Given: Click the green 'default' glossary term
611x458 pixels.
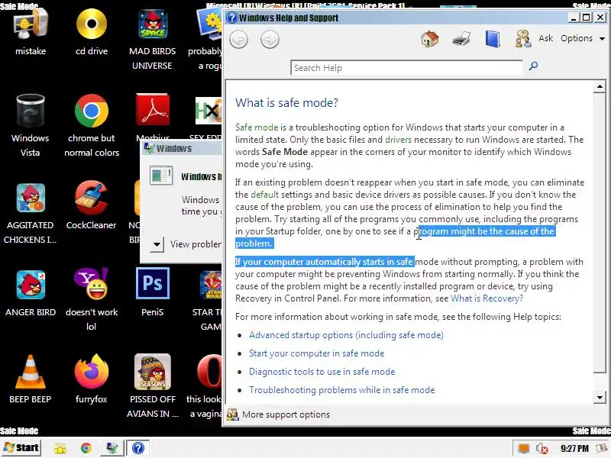Looking at the screenshot, I should (264, 195).
